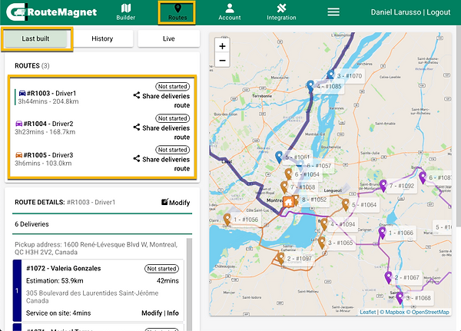Open the OpenStreetMap attribution link
The image size is (461, 331).
428,313
